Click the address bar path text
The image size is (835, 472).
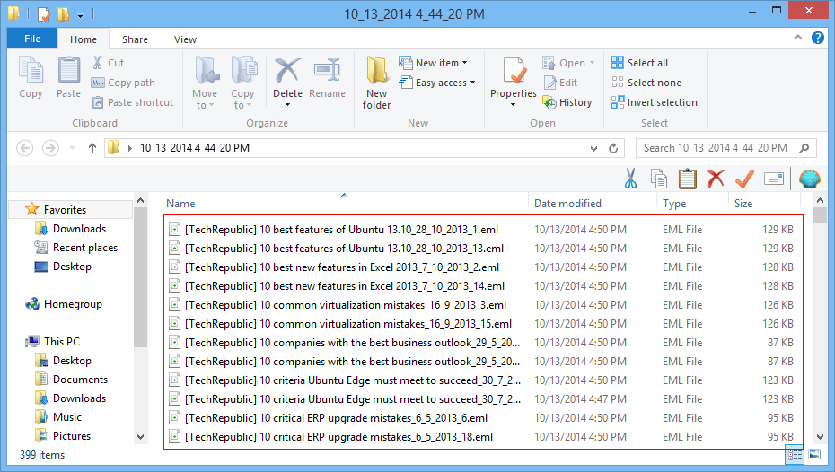point(194,148)
